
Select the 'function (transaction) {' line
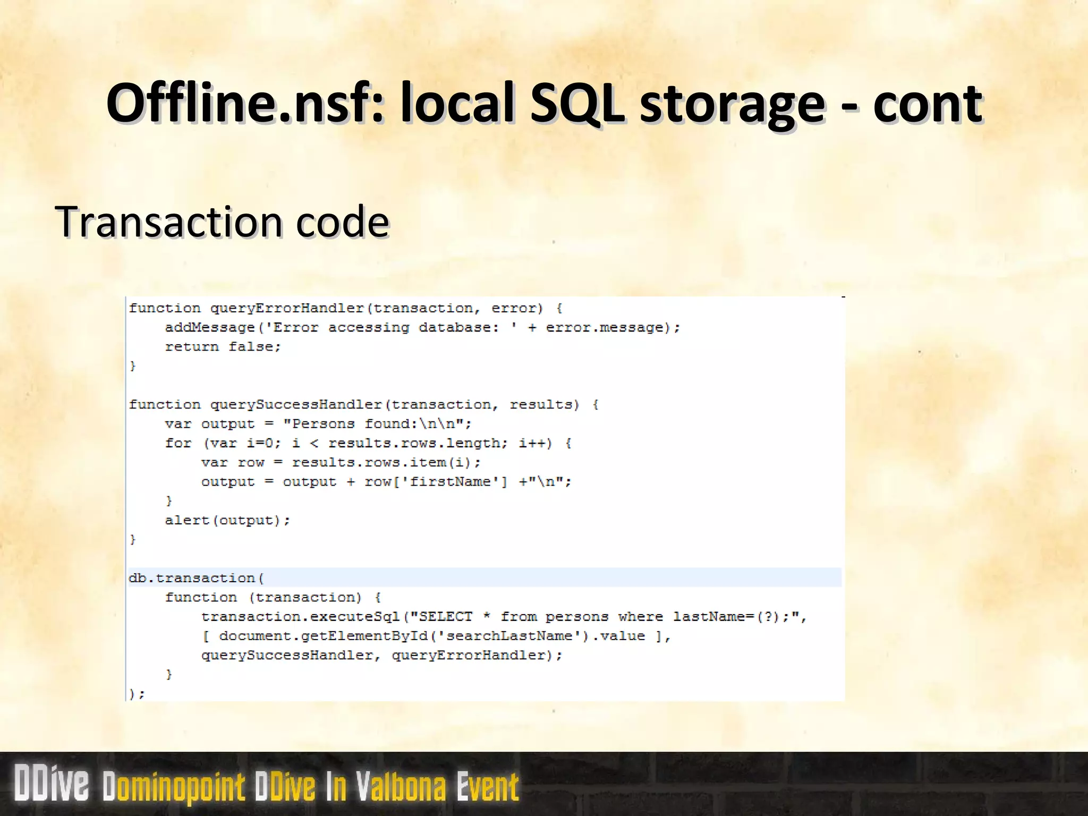point(273,598)
